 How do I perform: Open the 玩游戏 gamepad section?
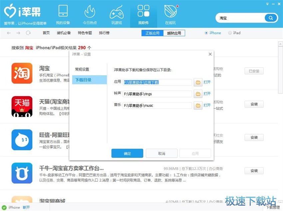(x=117, y=15)
